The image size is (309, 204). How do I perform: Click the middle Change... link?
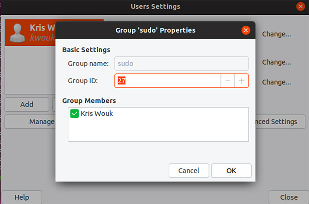pyautogui.click(x=276, y=62)
